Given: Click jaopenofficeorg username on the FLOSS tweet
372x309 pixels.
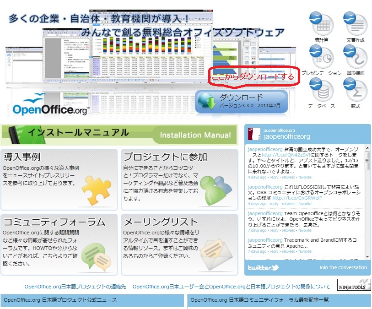Looking at the screenshot, I should tap(265, 187).
